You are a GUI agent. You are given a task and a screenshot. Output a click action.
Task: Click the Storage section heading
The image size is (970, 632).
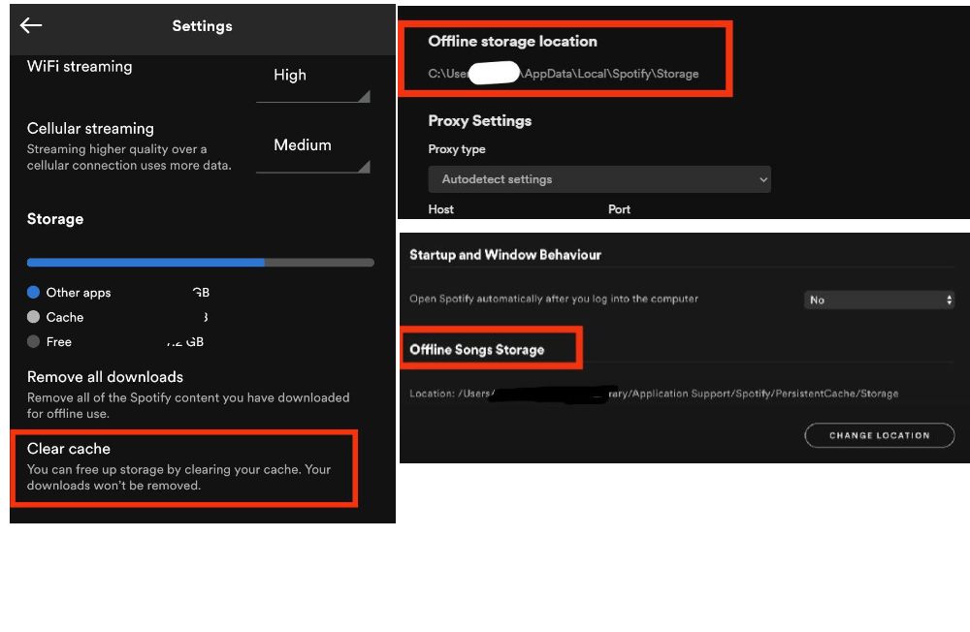[x=55, y=219]
